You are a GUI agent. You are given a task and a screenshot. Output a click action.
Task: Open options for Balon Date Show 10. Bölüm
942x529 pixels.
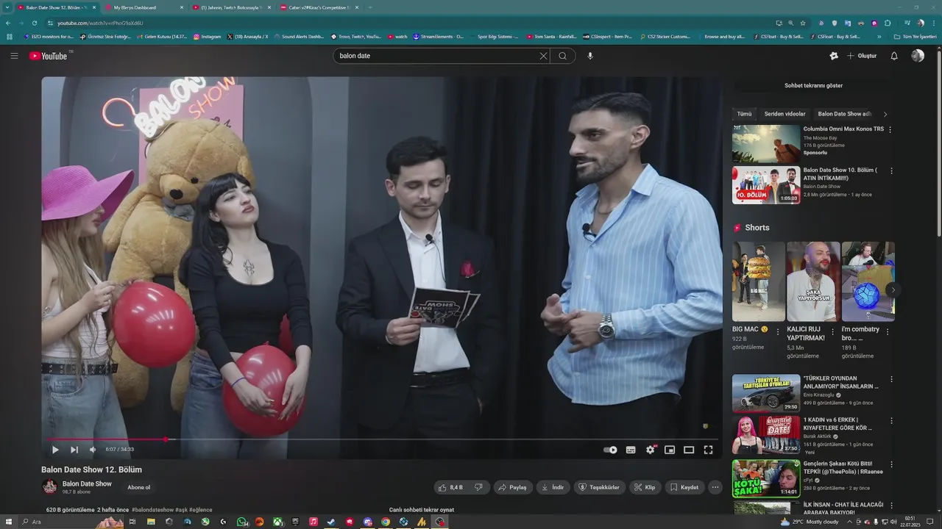click(x=891, y=170)
